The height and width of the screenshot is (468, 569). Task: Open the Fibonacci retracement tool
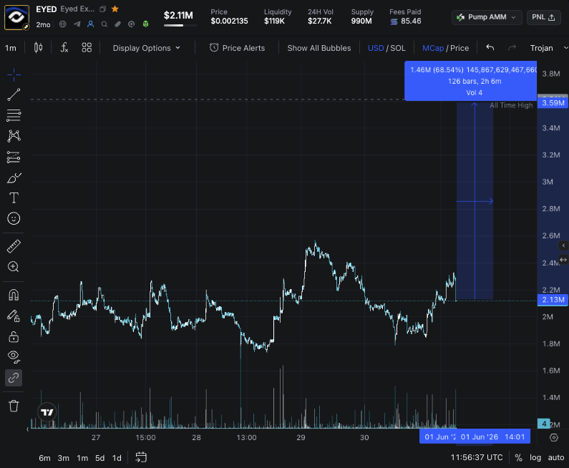coord(14,115)
